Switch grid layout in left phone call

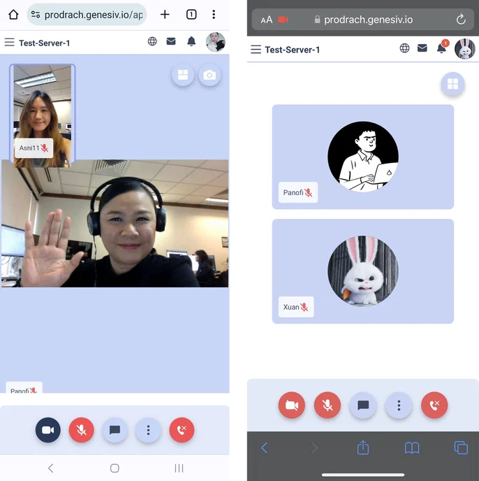point(183,75)
